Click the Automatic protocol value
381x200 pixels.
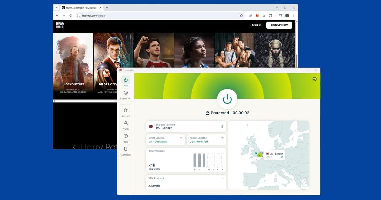(x=154, y=186)
